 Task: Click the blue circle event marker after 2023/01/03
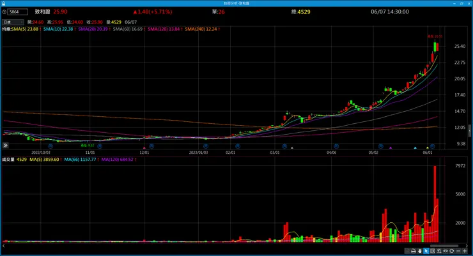click(206, 146)
